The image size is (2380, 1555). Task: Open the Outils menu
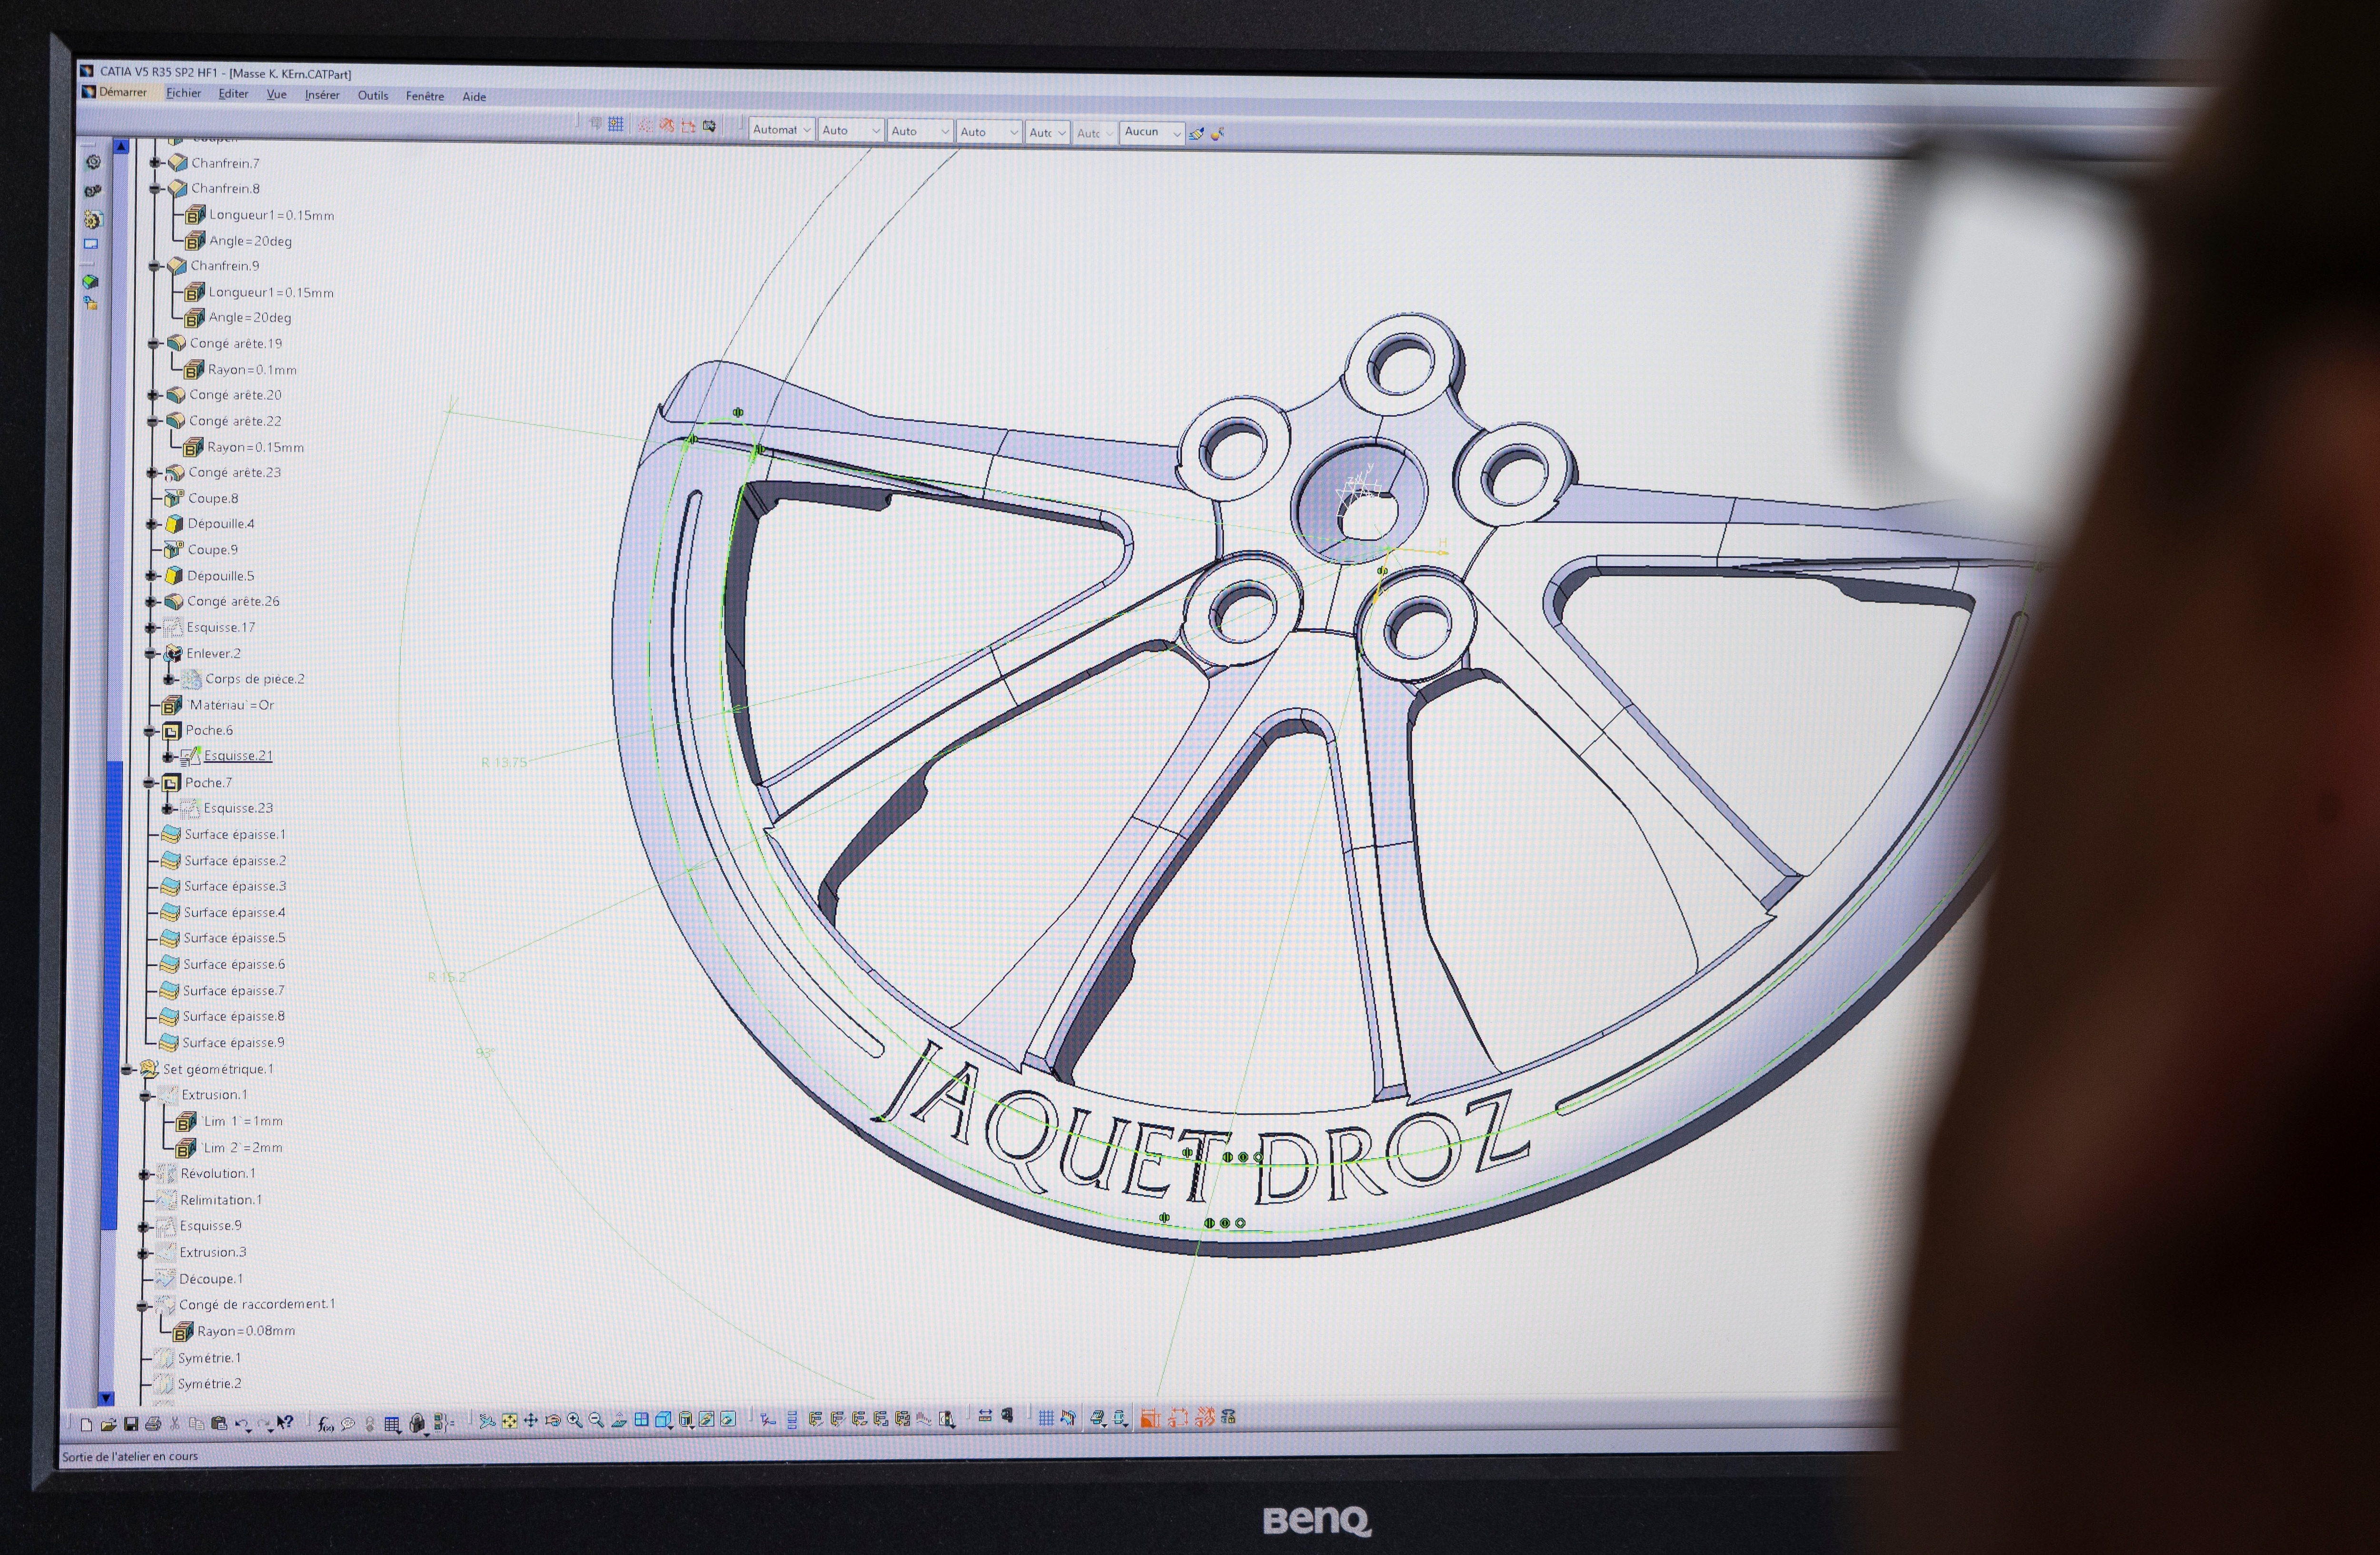click(373, 96)
